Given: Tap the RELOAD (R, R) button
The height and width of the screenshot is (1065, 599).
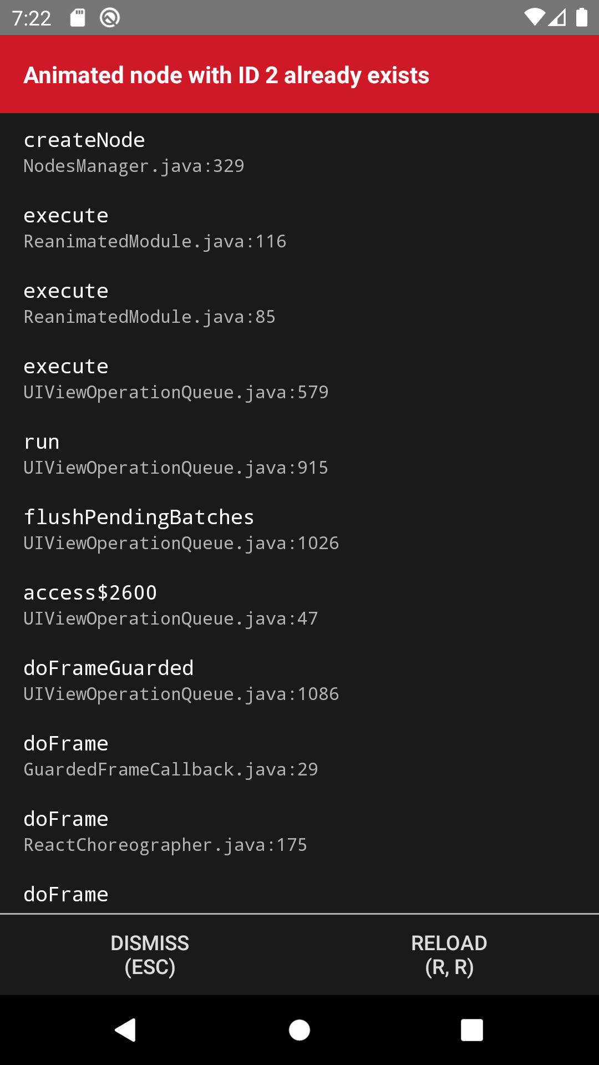Looking at the screenshot, I should coord(449,955).
